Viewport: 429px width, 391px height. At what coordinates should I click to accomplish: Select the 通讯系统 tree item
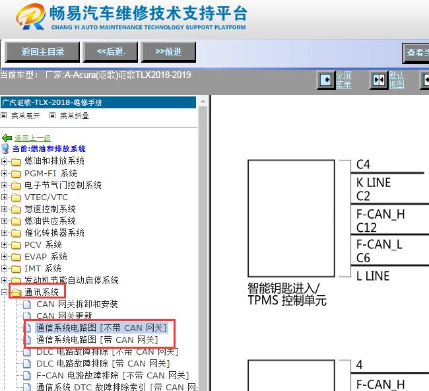pyautogui.click(x=42, y=292)
